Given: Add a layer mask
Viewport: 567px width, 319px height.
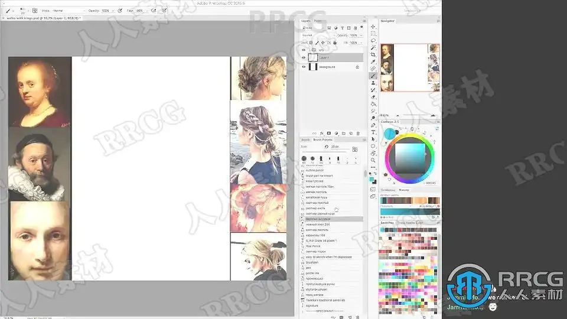Looking at the screenshot, I should pyautogui.click(x=329, y=134).
